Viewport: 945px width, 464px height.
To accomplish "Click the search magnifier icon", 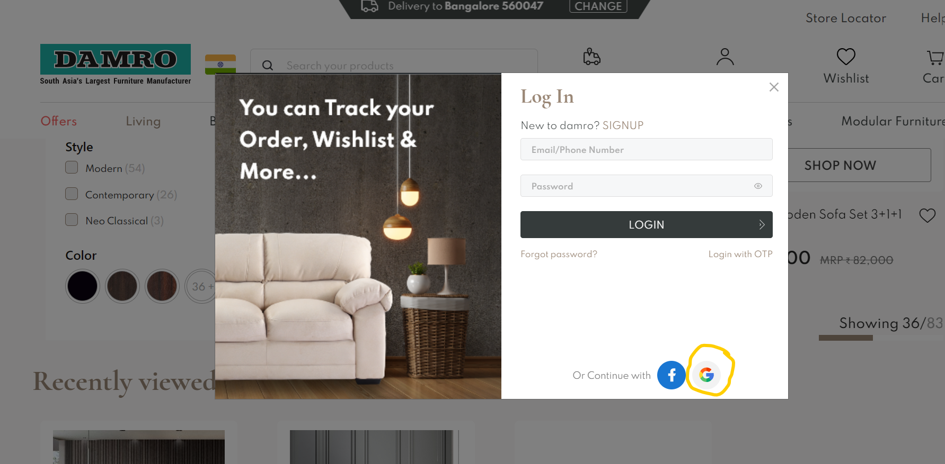I will (268, 66).
